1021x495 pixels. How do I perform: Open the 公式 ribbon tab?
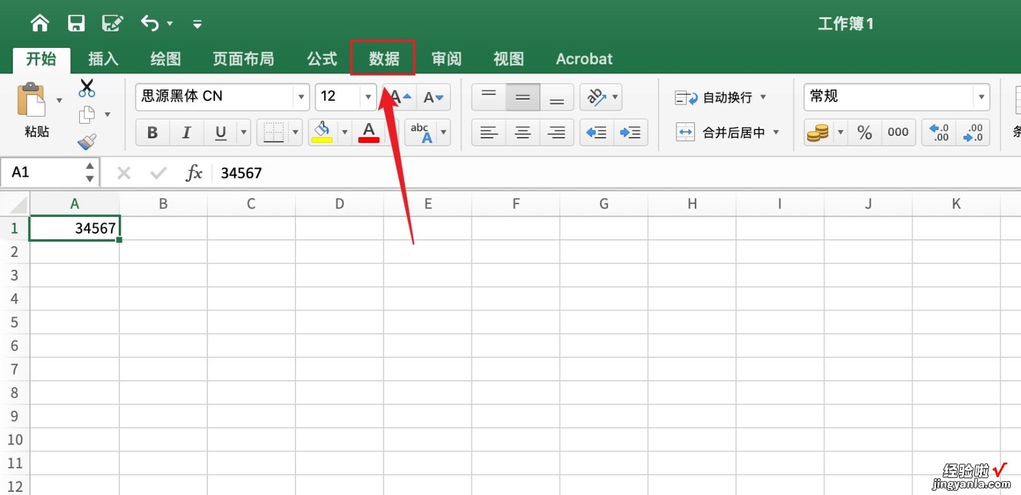click(x=322, y=59)
